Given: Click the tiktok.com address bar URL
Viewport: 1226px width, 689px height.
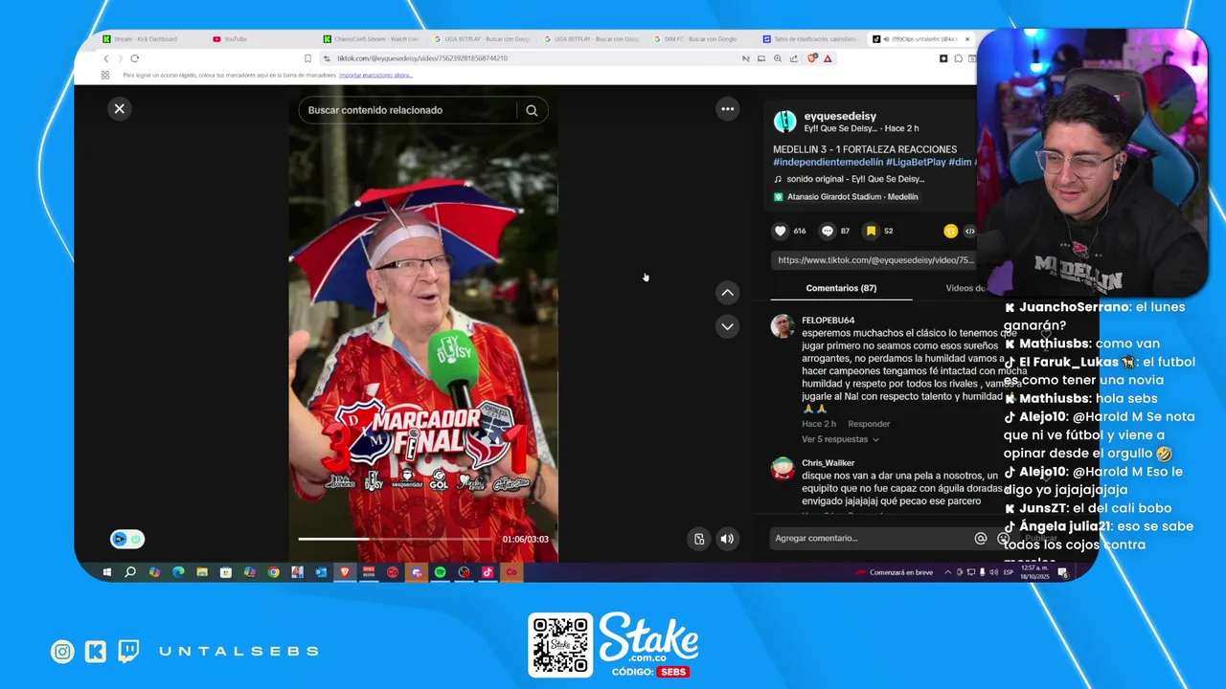Looking at the screenshot, I should [x=422, y=58].
